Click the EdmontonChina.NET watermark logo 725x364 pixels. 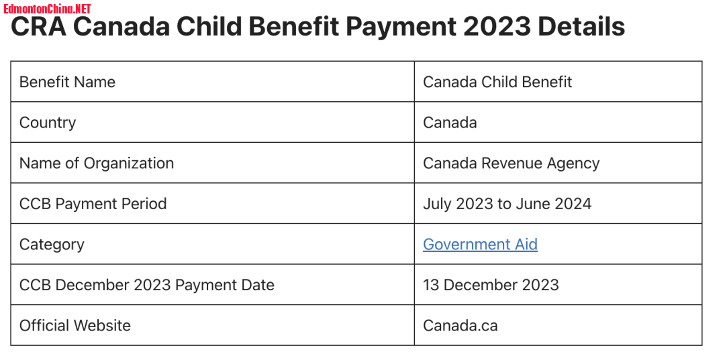coord(47,9)
